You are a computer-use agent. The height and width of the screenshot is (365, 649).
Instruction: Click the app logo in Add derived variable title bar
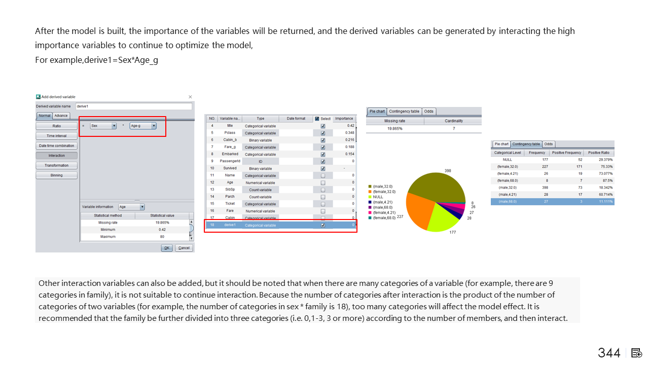coord(39,97)
